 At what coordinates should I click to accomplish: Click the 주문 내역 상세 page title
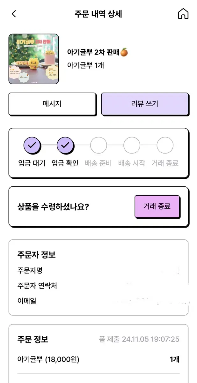[x=98, y=14]
